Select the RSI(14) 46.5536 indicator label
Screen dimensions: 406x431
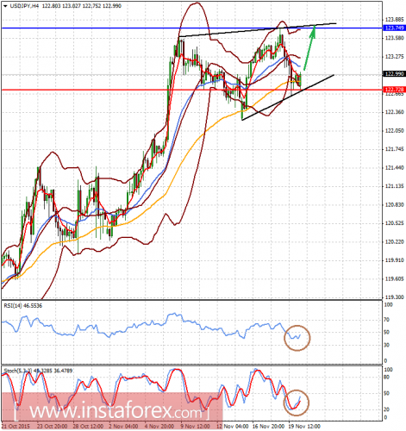pos(23,306)
